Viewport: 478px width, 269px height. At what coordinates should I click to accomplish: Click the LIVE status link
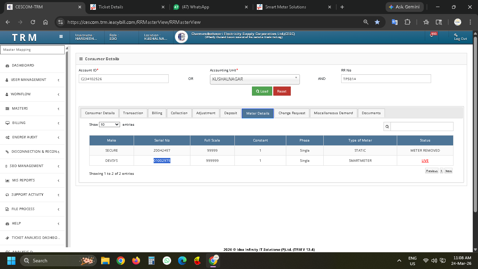tap(425, 161)
